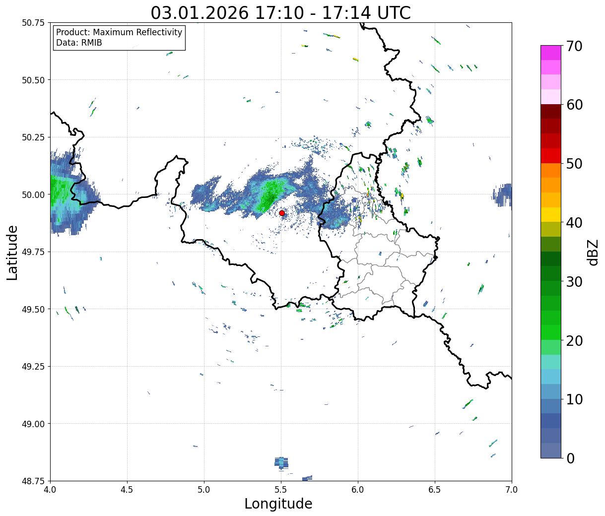Click the 'Longitude' axis label
This screenshot has height=516, width=605.
(x=278, y=504)
